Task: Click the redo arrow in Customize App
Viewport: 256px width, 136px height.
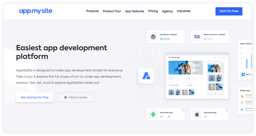Action: click(219, 58)
